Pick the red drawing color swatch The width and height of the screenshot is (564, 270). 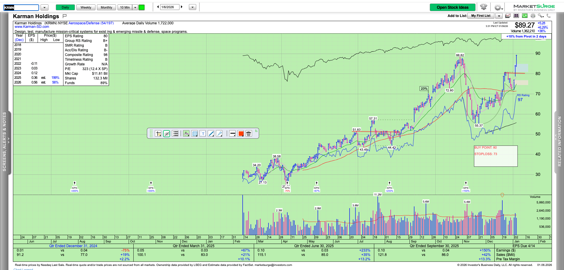(x=241, y=134)
